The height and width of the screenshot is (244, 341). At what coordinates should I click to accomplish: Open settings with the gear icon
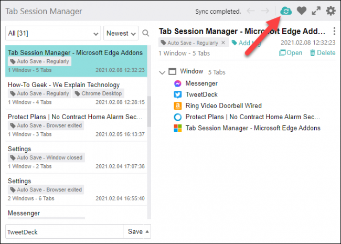click(331, 10)
